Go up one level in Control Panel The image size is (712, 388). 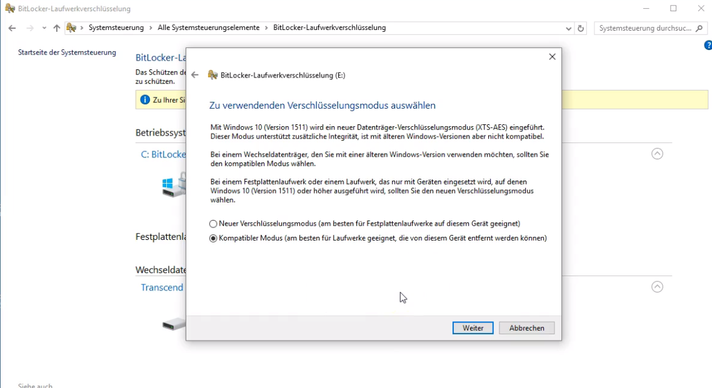click(x=56, y=28)
